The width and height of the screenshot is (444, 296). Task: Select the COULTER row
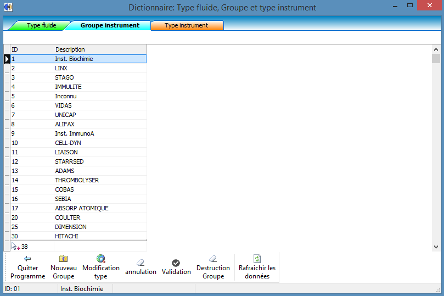(x=78, y=218)
